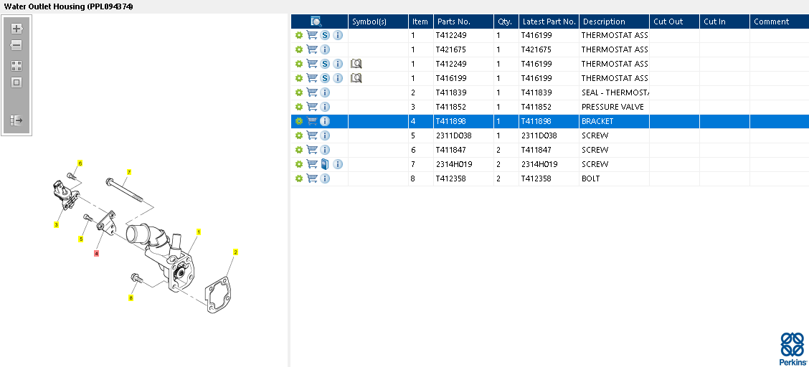Sort by the Qty. column header
This screenshot has width=809, height=367.
[506, 22]
